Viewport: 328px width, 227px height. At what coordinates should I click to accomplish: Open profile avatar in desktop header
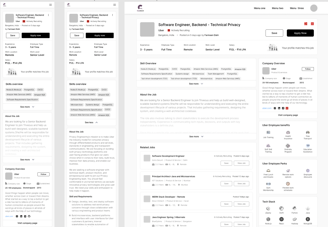[x=314, y=8]
